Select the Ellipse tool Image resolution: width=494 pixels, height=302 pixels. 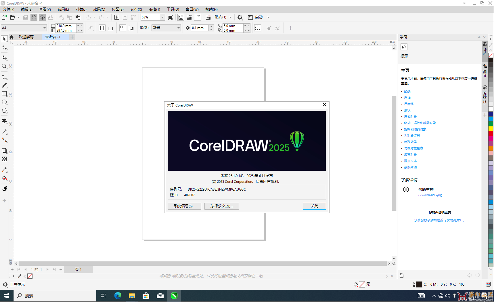4,102
